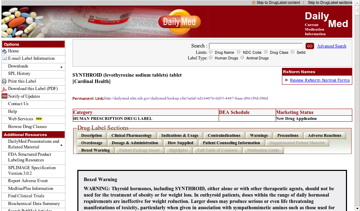Click Print this Label text
Screen dimensions: 360x211
22,81
